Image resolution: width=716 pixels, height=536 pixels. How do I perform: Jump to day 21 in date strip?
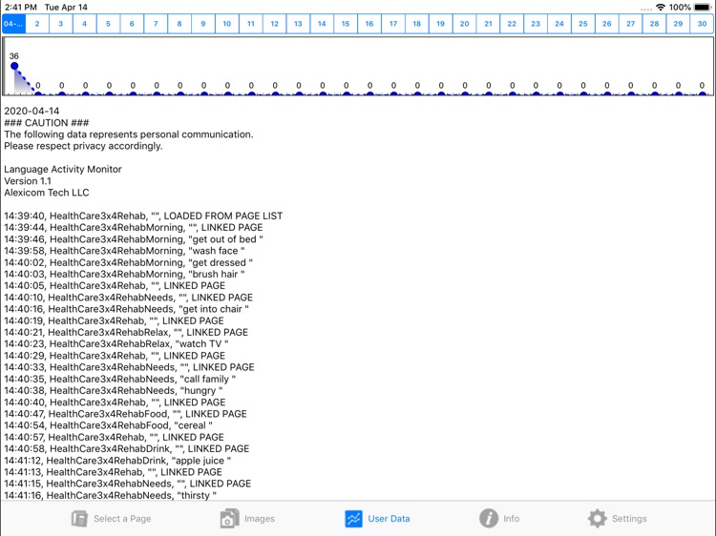coord(488,24)
